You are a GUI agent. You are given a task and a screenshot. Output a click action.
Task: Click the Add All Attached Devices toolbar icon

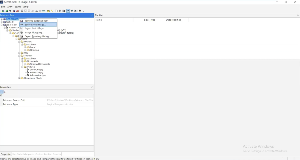[x=7, y=11]
